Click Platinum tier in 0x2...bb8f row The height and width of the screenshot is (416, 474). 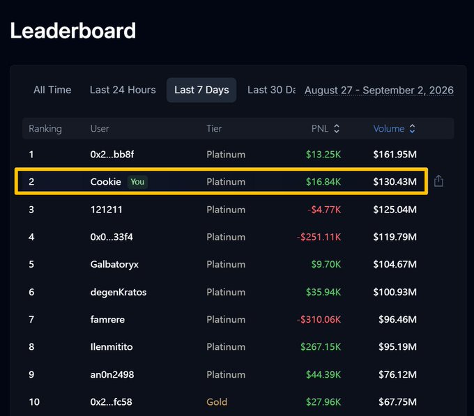point(226,155)
